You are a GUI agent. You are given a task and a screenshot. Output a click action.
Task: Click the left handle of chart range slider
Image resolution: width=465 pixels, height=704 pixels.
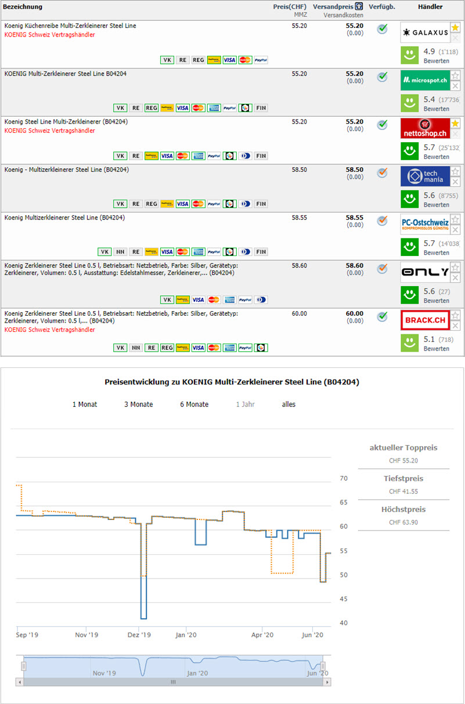[24, 666]
